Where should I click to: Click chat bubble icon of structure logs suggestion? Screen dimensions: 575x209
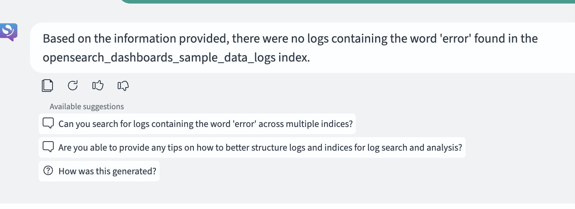pyautogui.click(x=48, y=147)
